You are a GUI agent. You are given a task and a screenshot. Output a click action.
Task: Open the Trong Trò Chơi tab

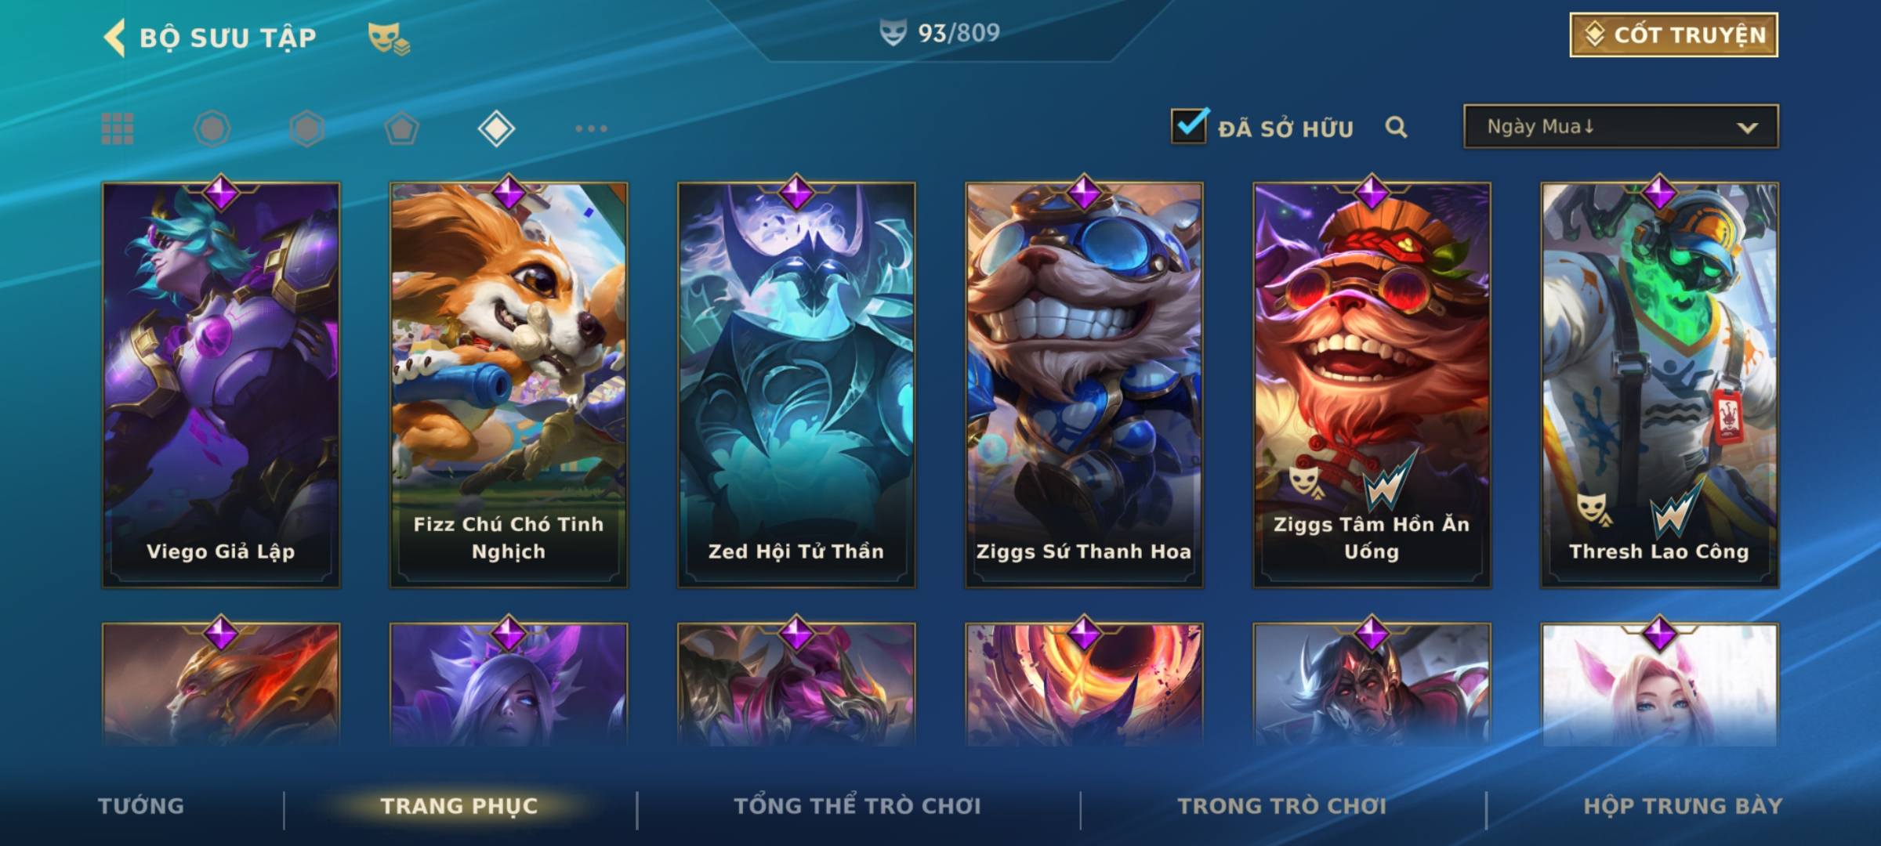(1282, 806)
